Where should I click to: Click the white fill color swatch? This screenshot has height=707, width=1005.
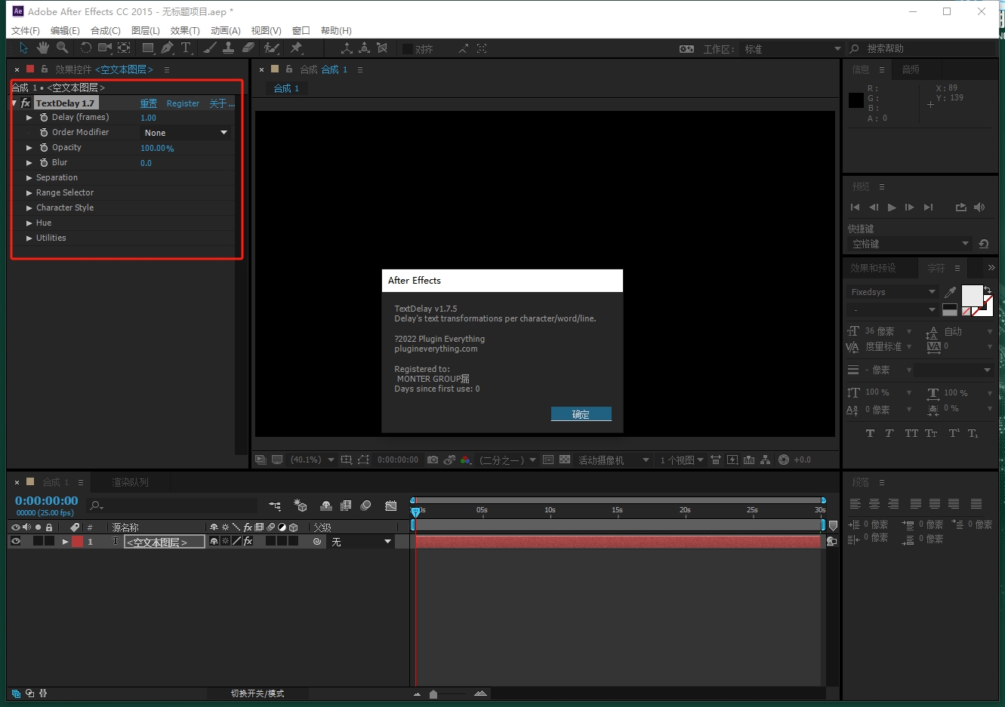pyautogui.click(x=972, y=296)
